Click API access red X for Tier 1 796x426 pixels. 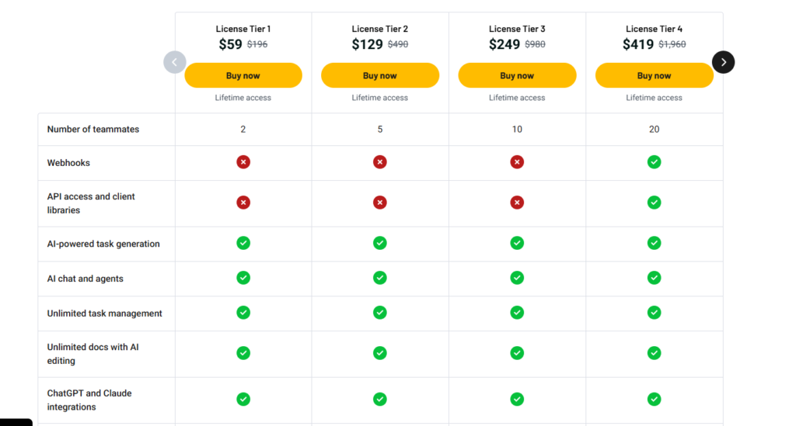tap(243, 203)
